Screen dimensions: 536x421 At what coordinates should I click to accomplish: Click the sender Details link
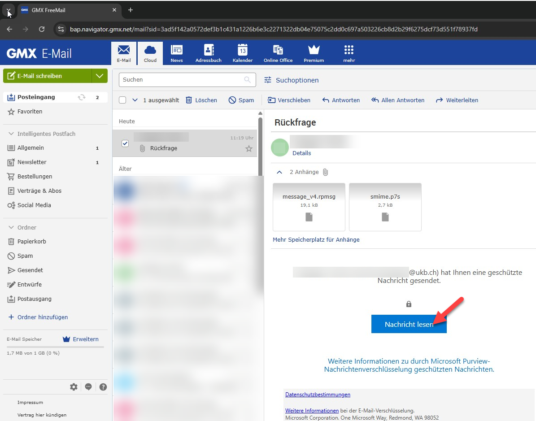[x=302, y=153]
